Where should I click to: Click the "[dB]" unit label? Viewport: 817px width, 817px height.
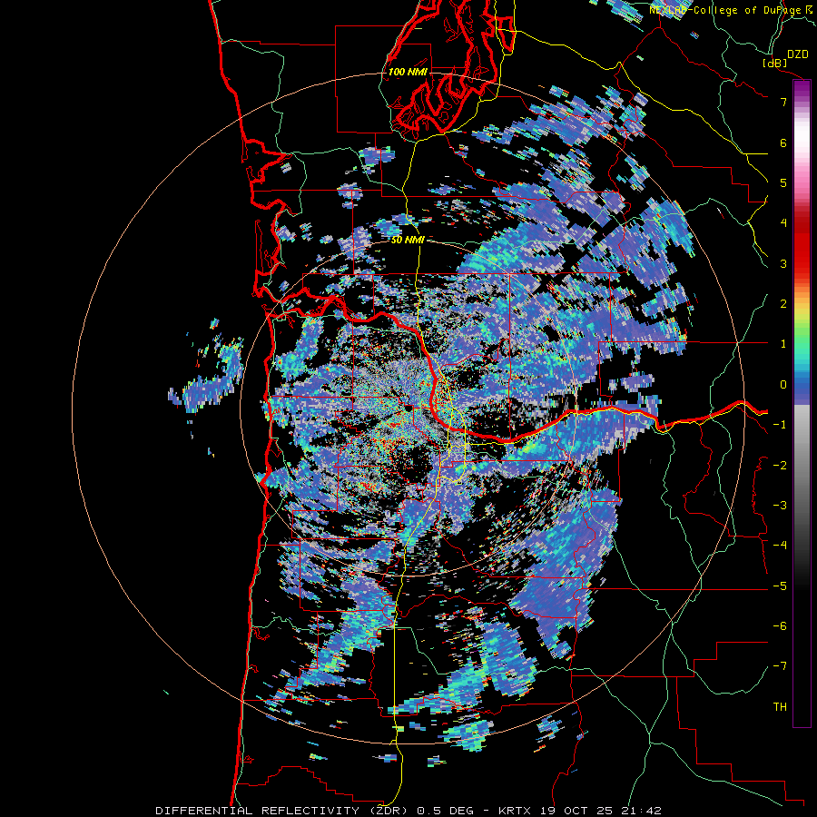pos(774,63)
